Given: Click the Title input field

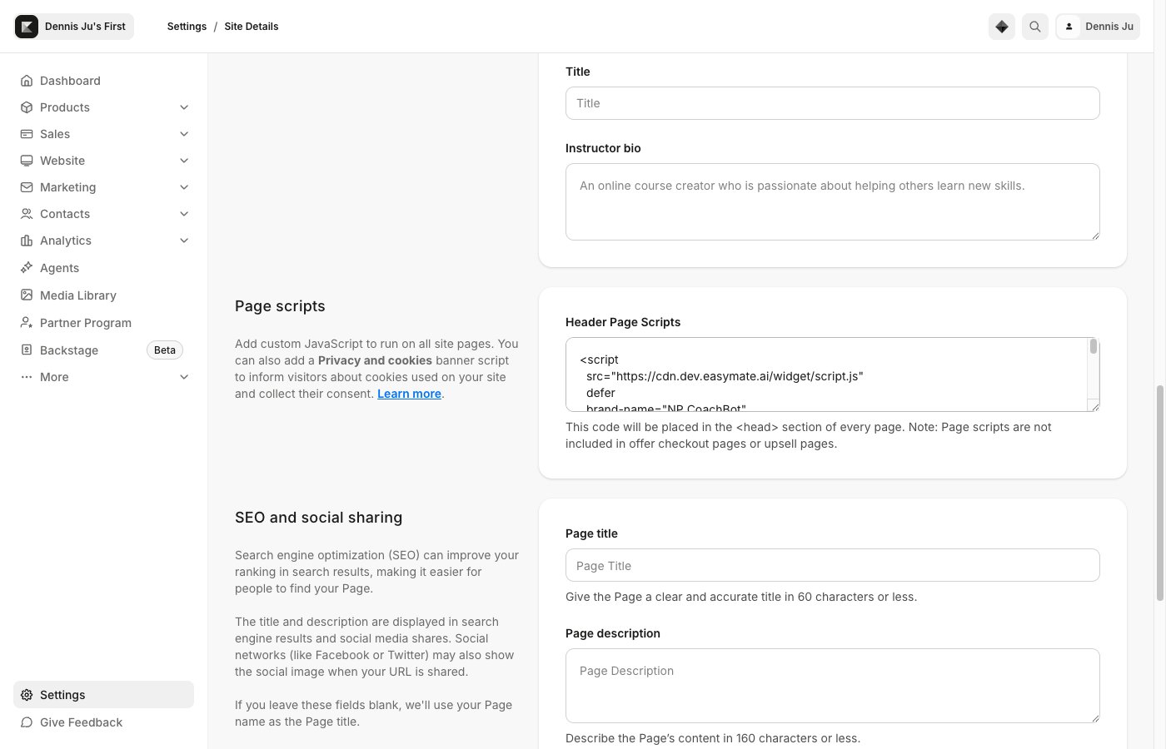Looking at the screenshot, I should (x=833, y=103).
